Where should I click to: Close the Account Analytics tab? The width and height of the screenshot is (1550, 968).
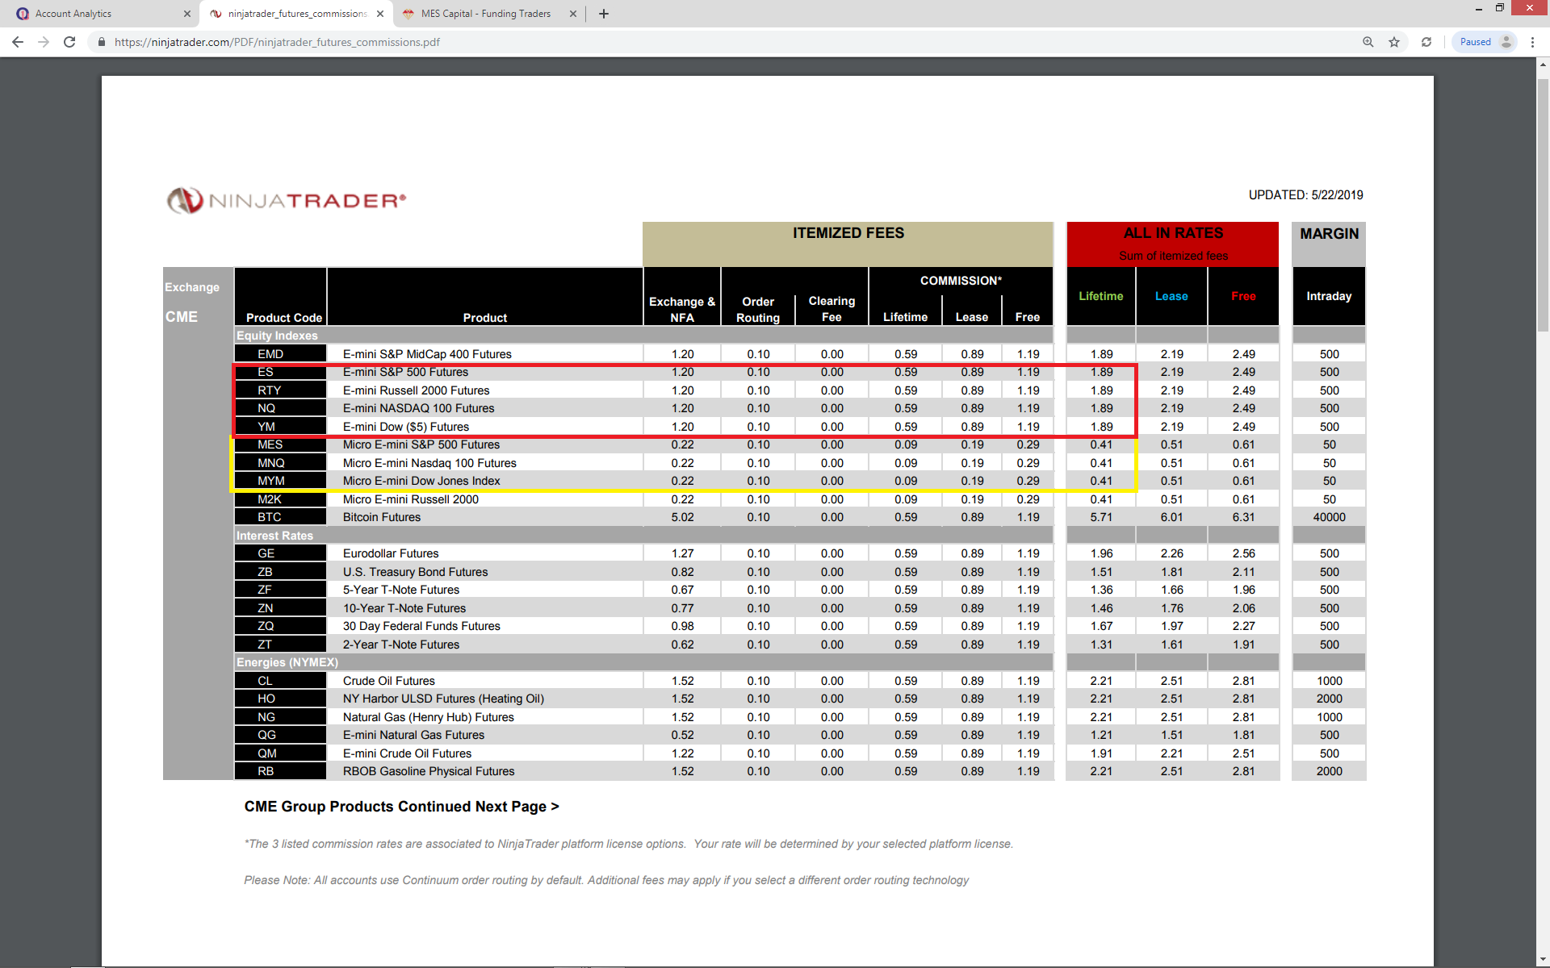coord(187,14)
